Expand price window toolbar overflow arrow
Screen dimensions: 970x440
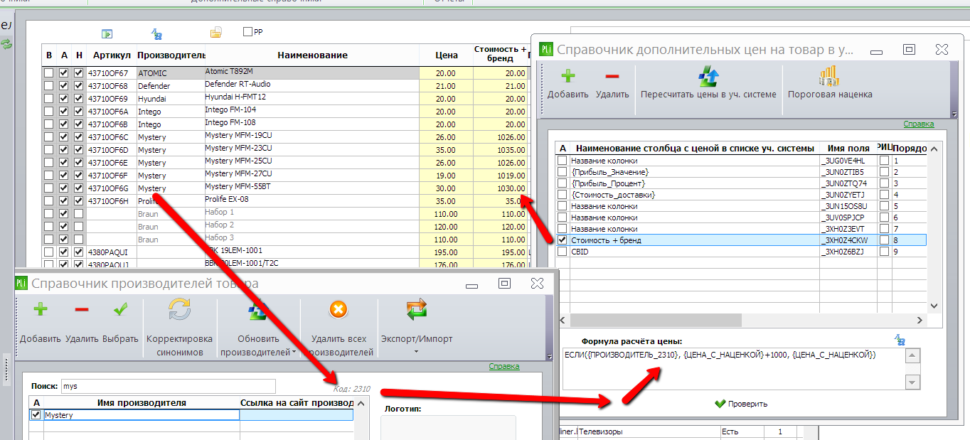954,114
